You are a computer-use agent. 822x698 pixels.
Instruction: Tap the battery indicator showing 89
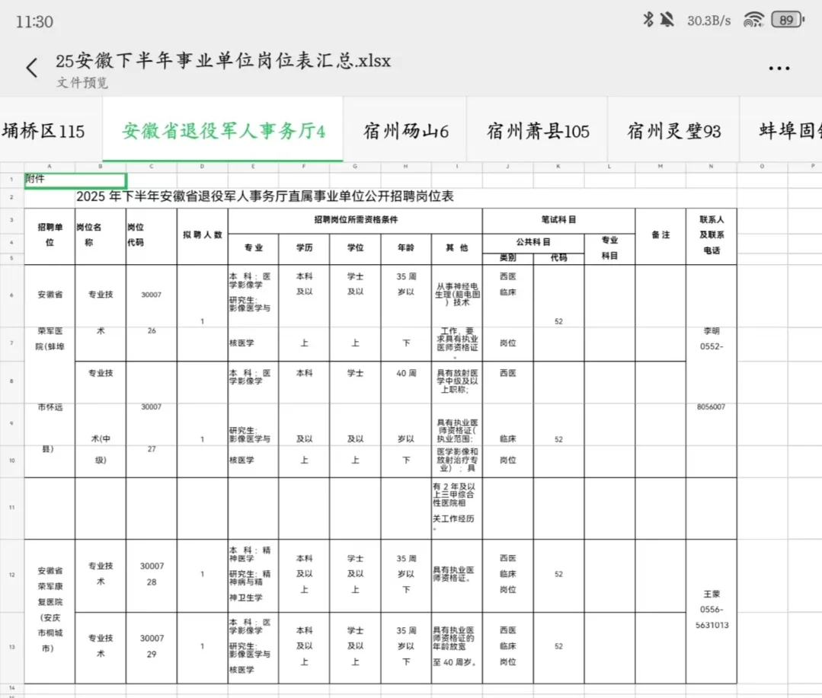tap(788, 20)
